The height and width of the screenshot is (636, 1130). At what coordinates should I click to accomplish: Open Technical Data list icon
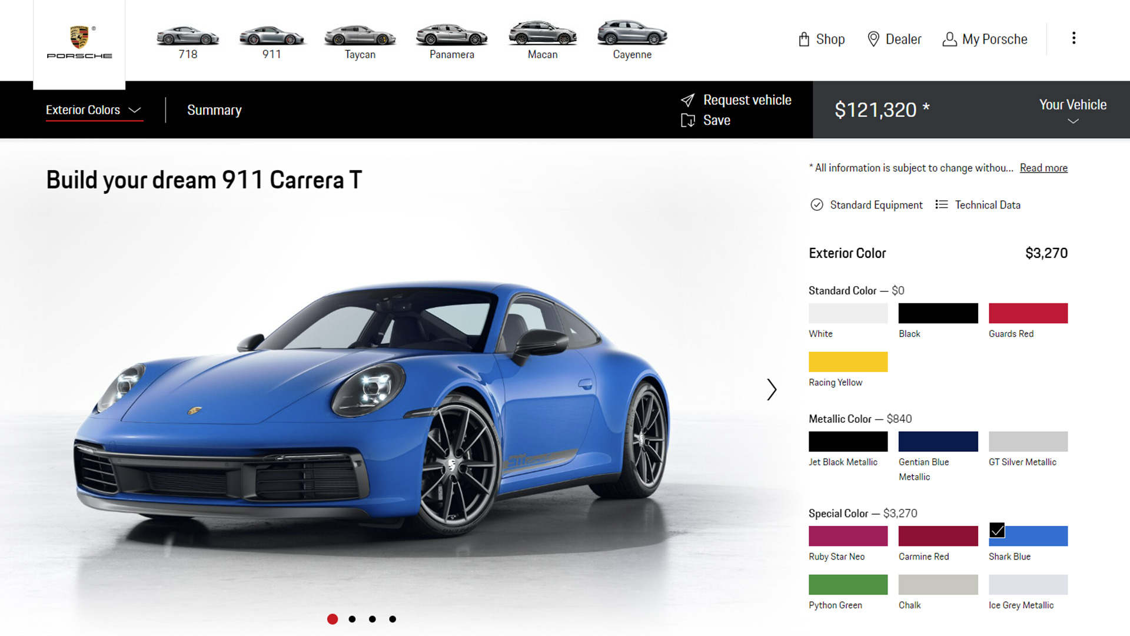tap(941, 204)
